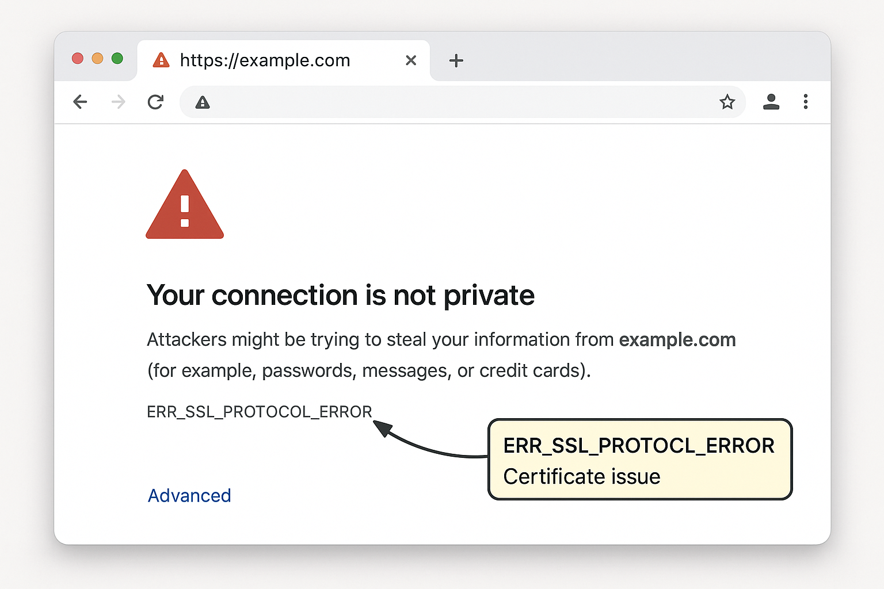Close the https://example.com tab
Image resolution: width=884 pixels, height=589 pixels.
point(411,60)
